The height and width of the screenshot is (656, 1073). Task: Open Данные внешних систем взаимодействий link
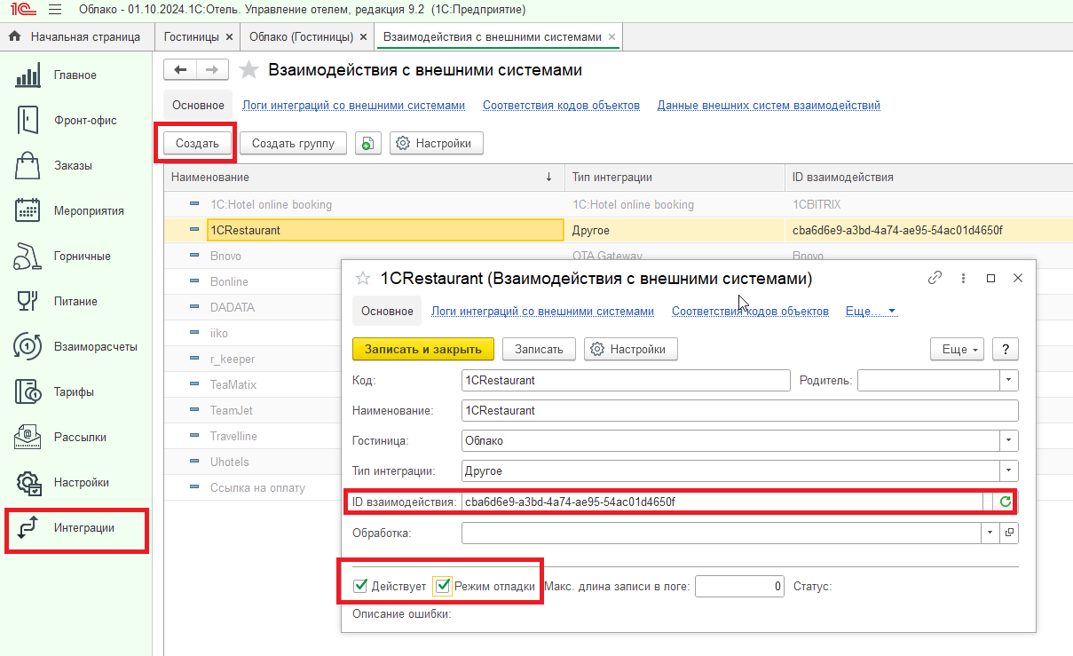click(769, 106)
